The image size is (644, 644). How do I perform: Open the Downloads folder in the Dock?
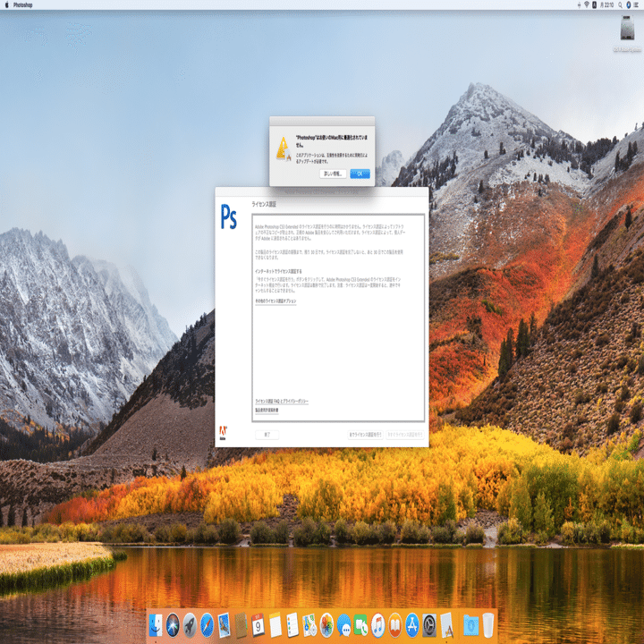470,625
